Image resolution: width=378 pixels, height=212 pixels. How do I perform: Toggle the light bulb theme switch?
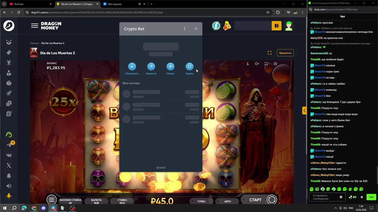pyautogui.click(x=9, y=196)
